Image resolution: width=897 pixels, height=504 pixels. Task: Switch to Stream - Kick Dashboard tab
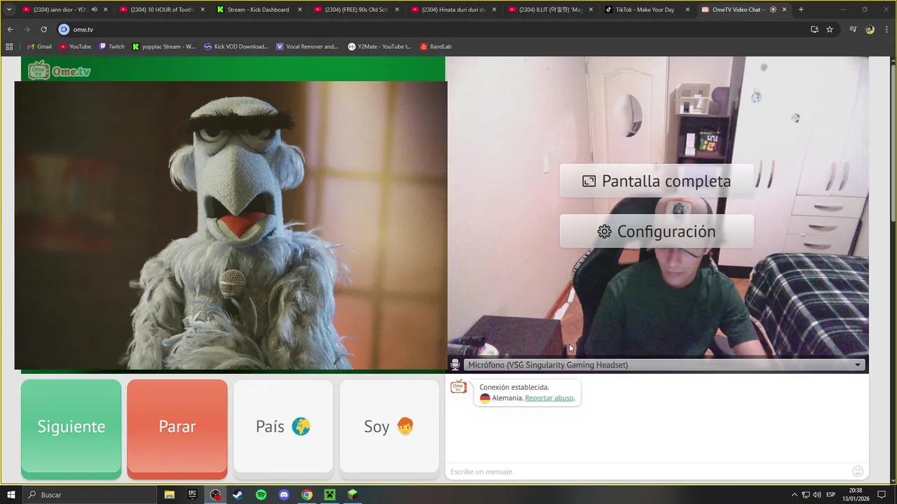click(x=258, y=10)
